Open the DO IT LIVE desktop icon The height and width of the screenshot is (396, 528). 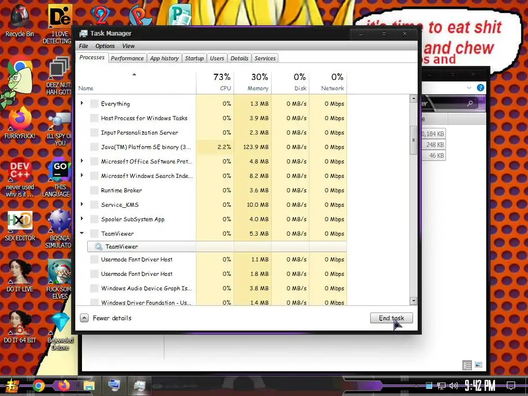(x=20, y=276)
